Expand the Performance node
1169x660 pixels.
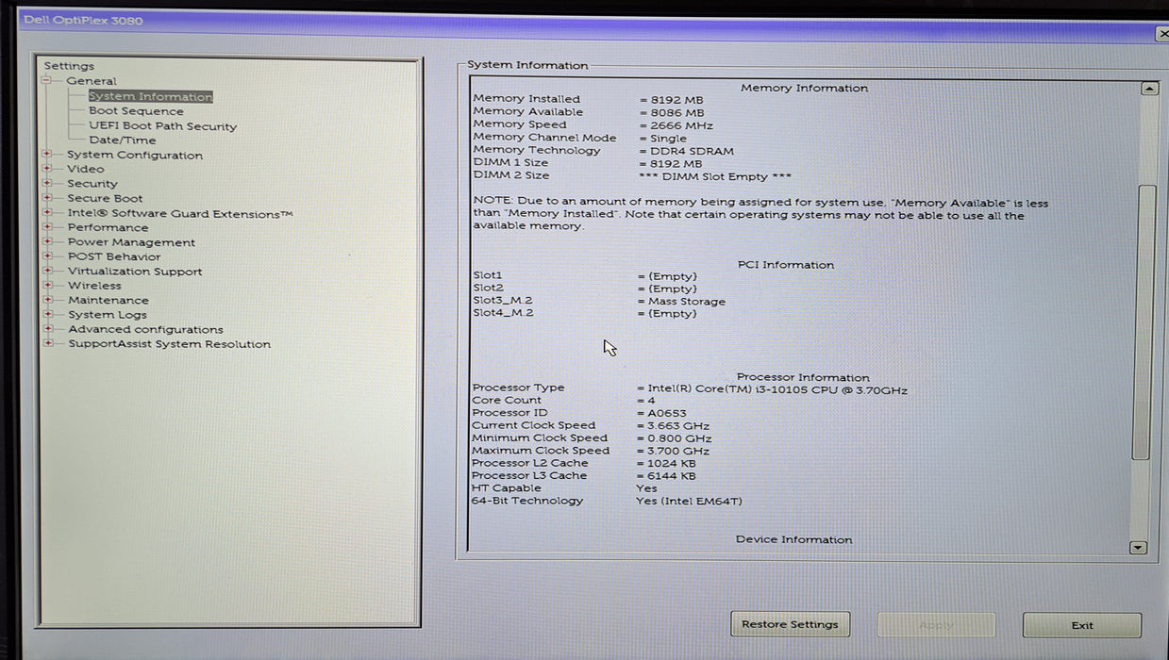coord(47,227)
